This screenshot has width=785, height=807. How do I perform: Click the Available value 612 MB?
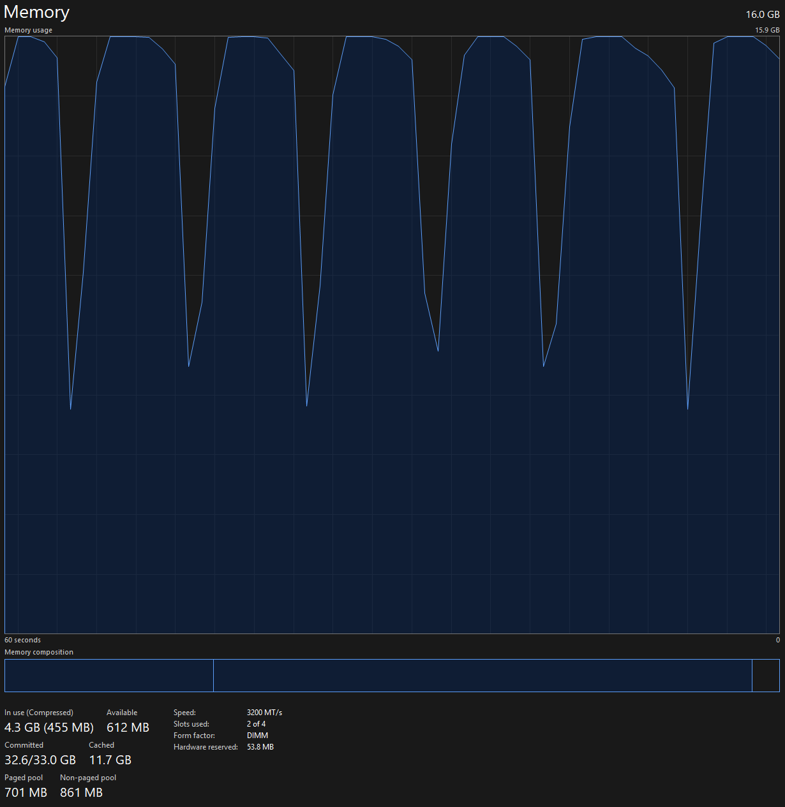tap(128, 727)
